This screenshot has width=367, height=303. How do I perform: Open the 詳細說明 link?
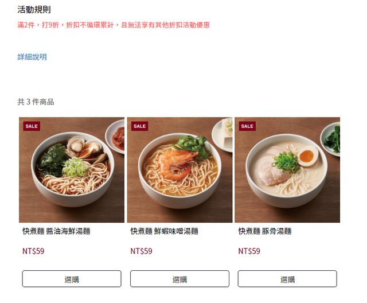click(32, 57)
